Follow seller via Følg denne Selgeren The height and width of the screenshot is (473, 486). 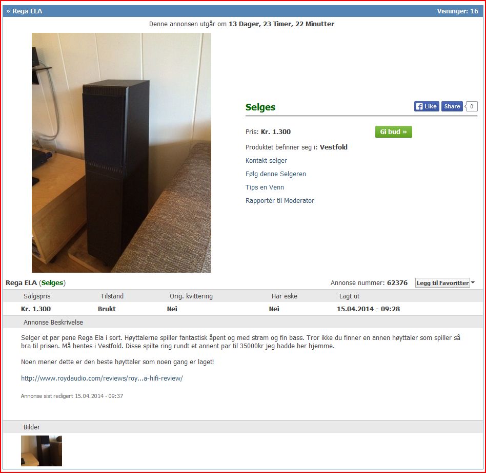[x=275, y=174]
